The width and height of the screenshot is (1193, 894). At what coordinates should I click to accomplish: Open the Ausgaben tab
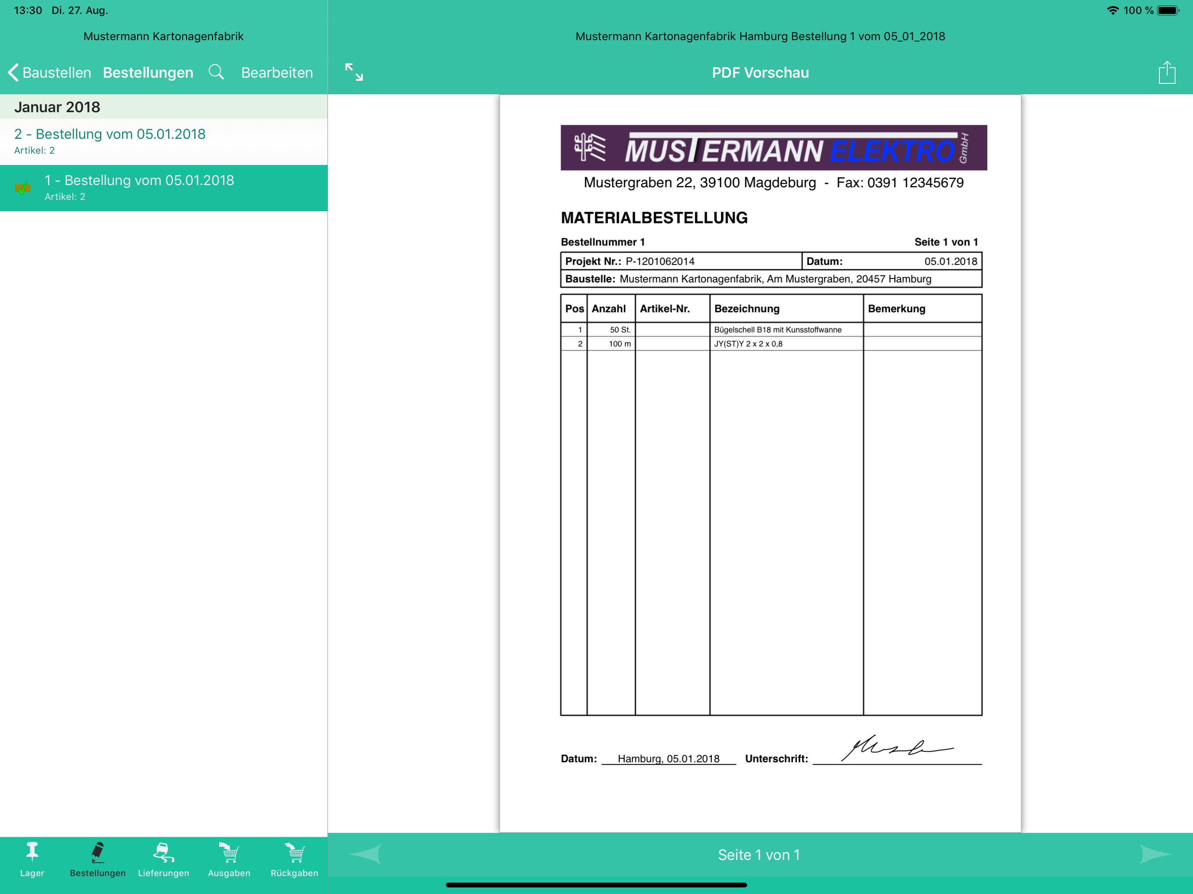tap(229, 860)
